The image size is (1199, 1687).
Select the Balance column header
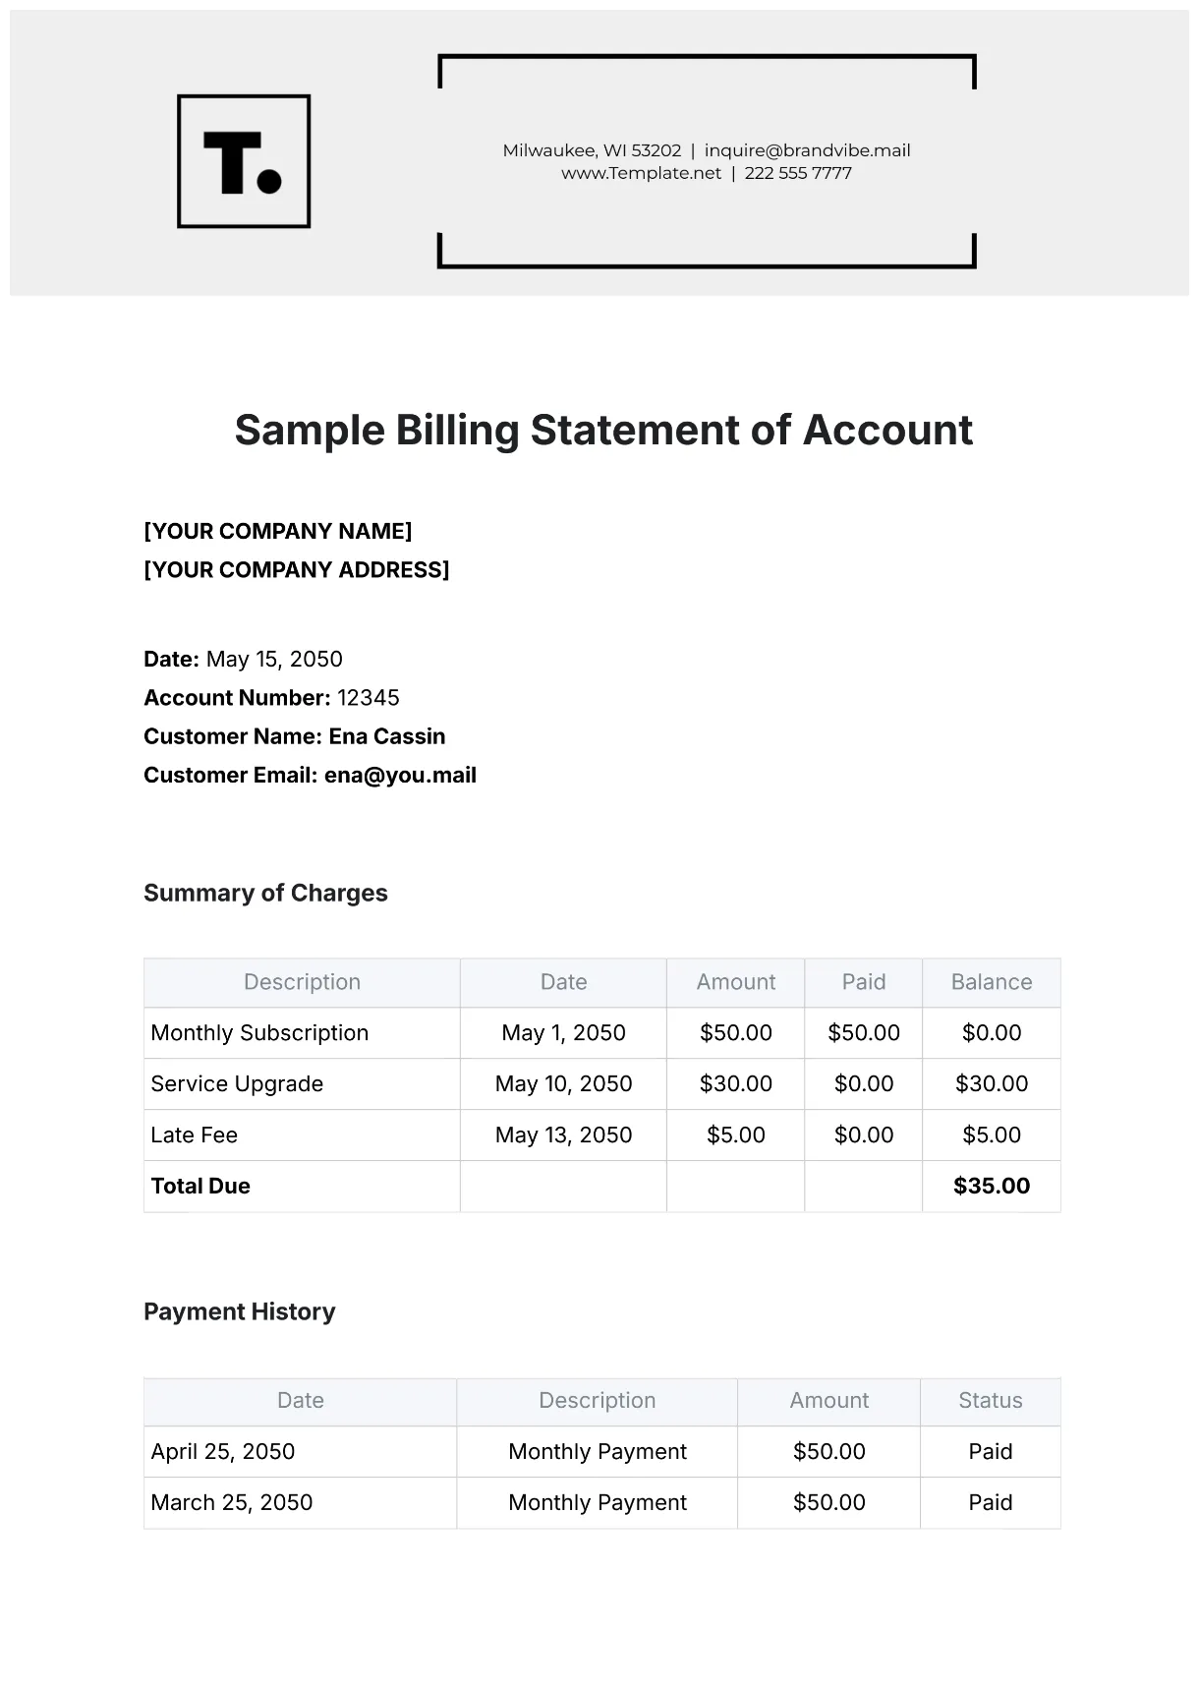[991, 982]
